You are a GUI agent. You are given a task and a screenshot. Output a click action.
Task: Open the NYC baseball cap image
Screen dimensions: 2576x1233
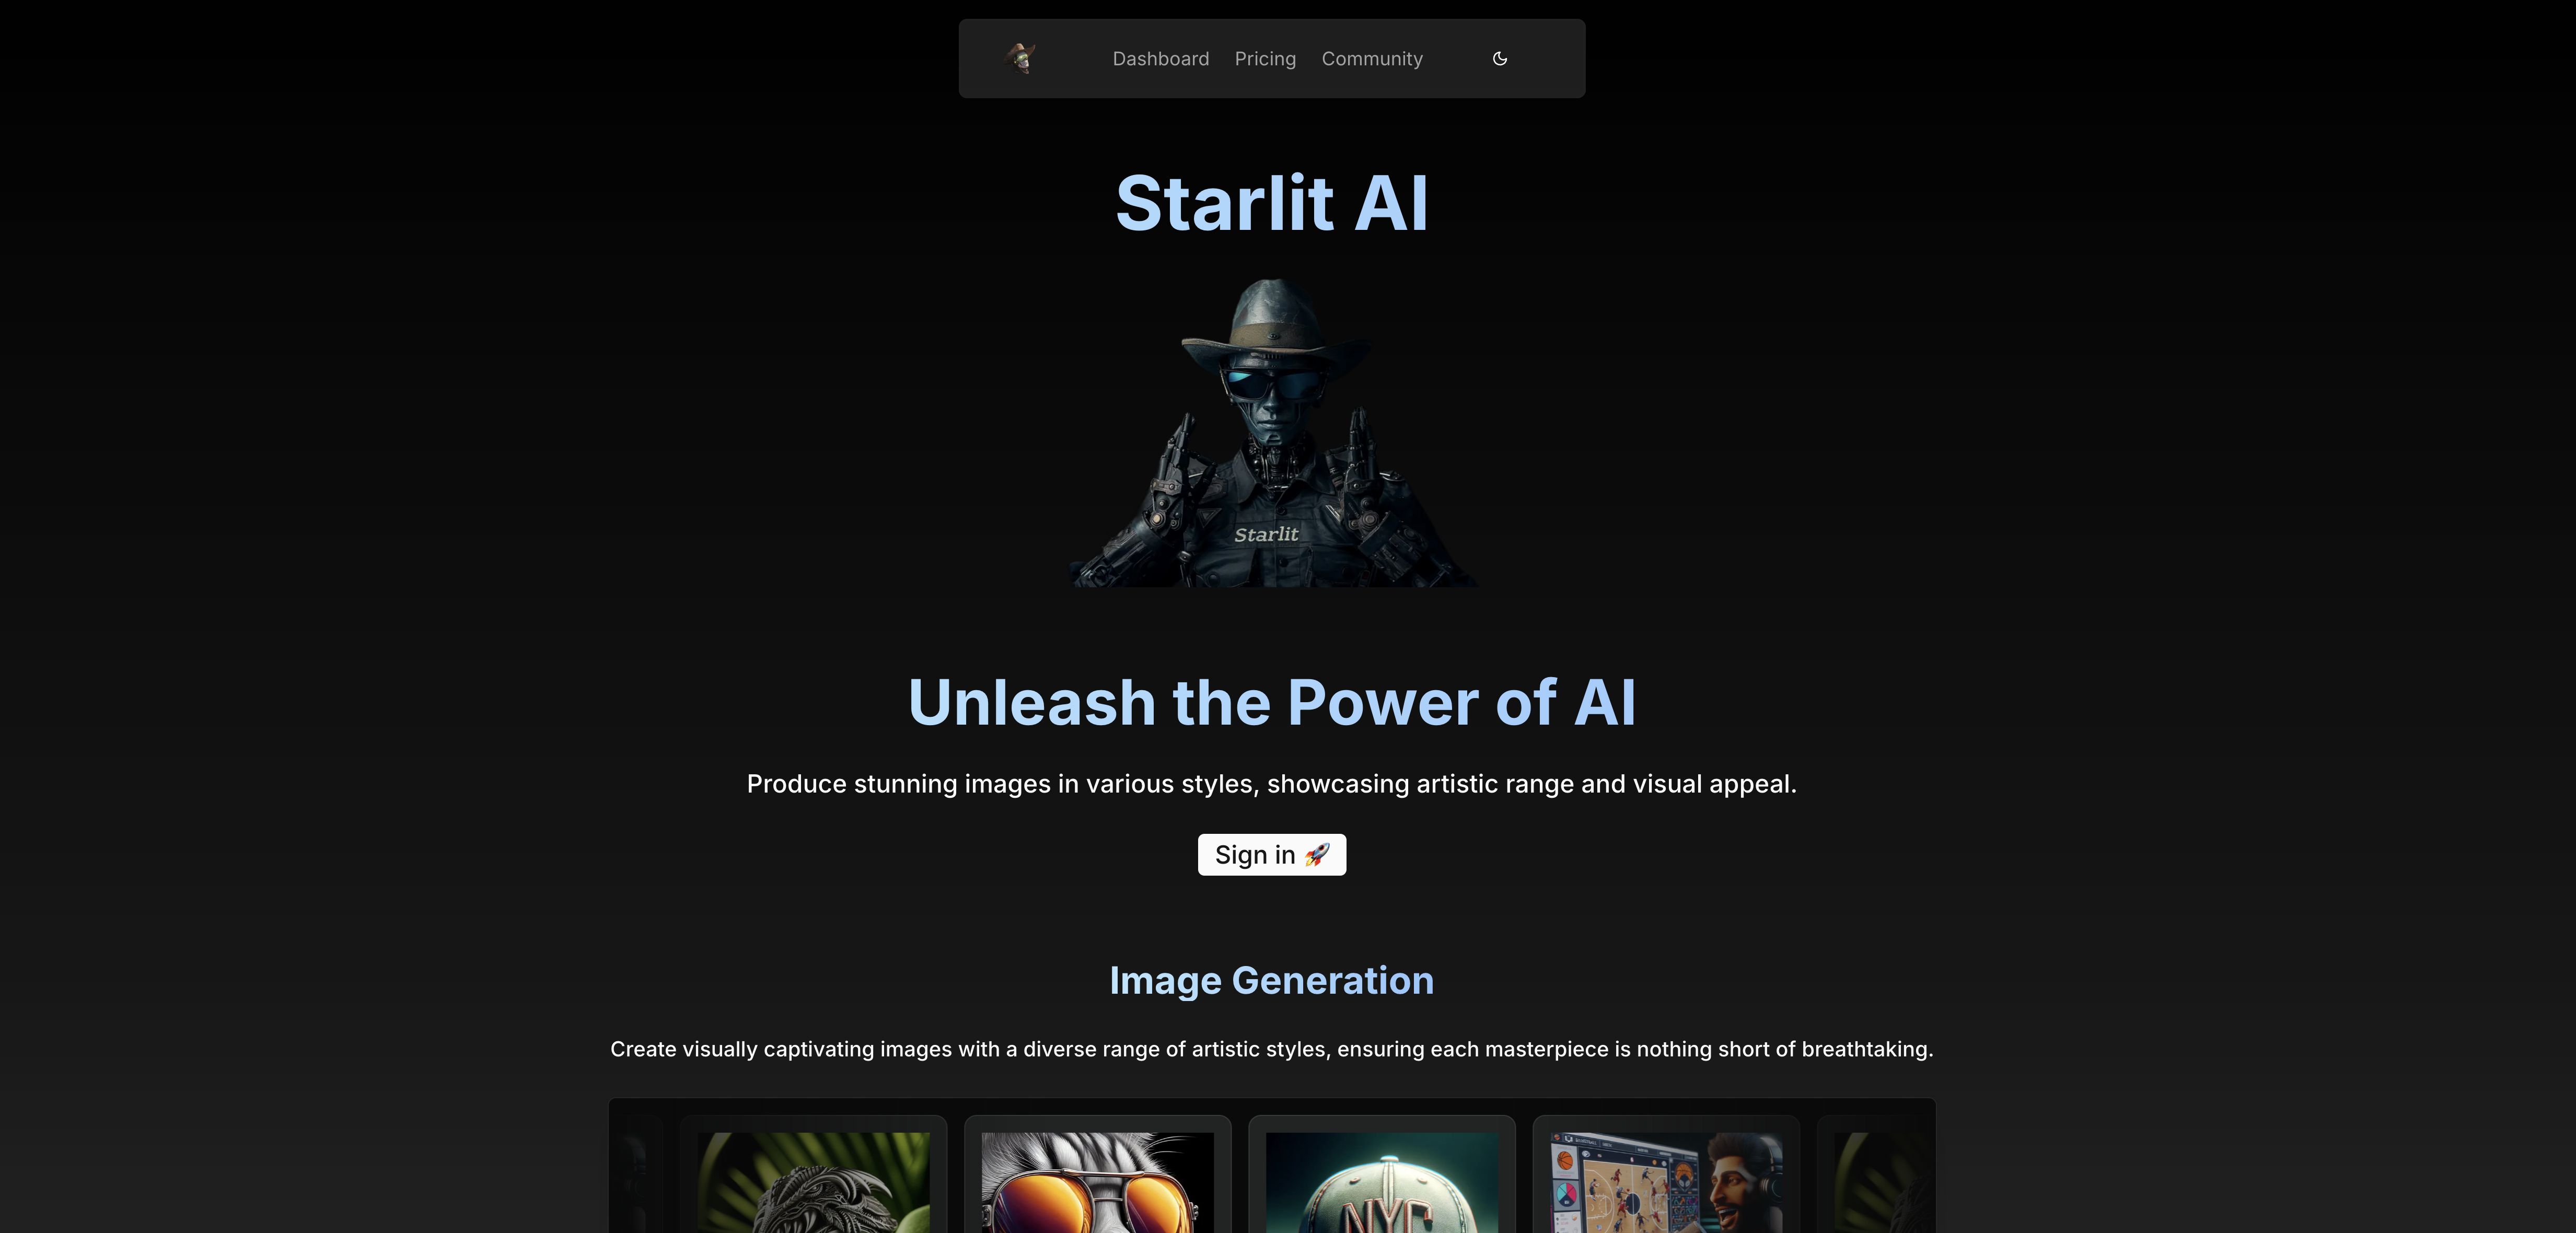[x=1381, y=1182]
